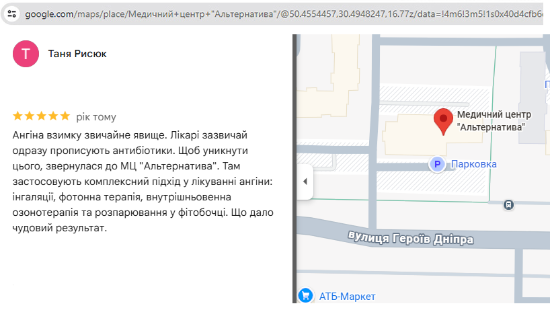The height and width of the screenshot is (310, 550).
Task: Open the pink T avatar of reviewer
Action: (x=26, y=54)
